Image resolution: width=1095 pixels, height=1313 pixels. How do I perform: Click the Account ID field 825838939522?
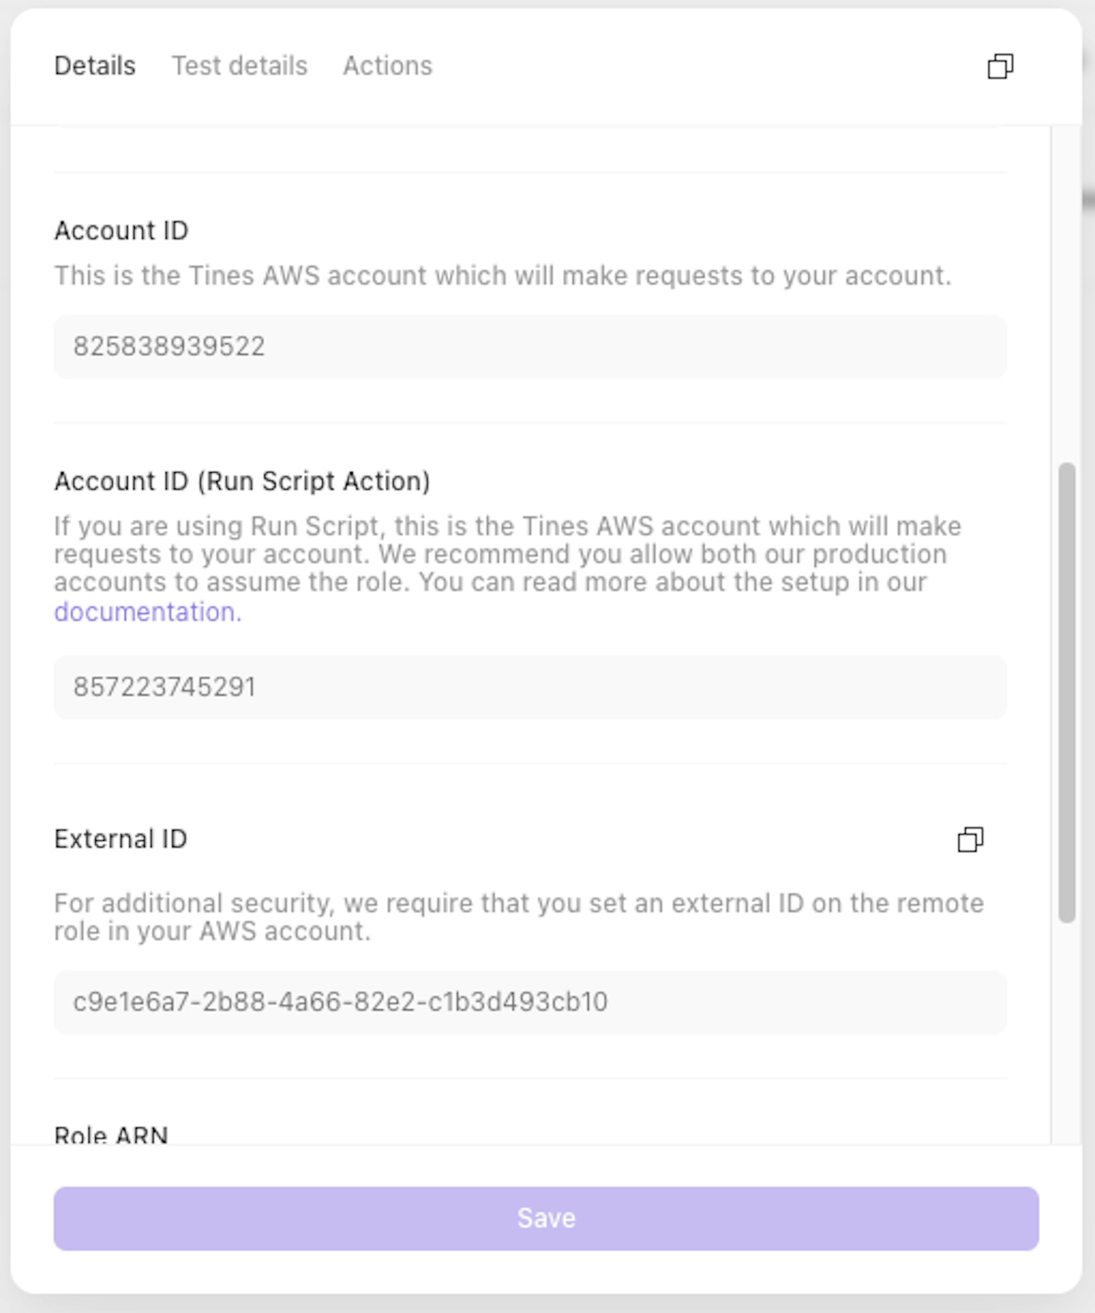529,346
